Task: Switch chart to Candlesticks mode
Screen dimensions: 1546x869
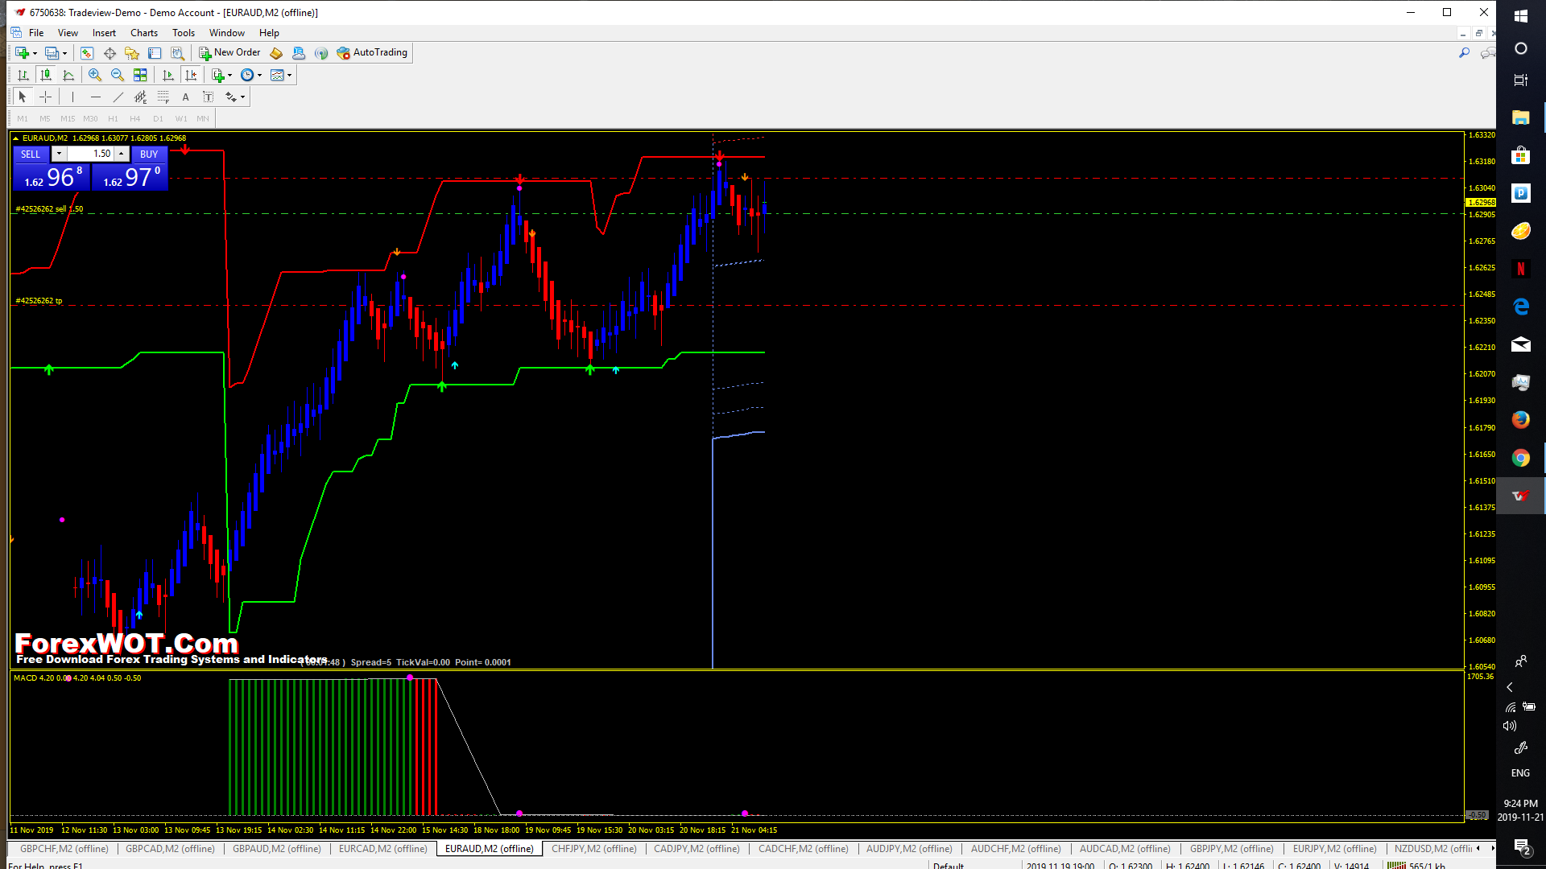Action: click(x=46, y=75)
